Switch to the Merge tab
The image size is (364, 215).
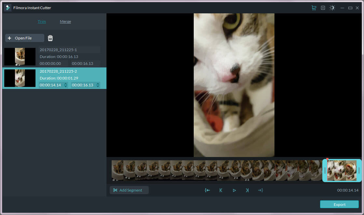pos(65,21)
